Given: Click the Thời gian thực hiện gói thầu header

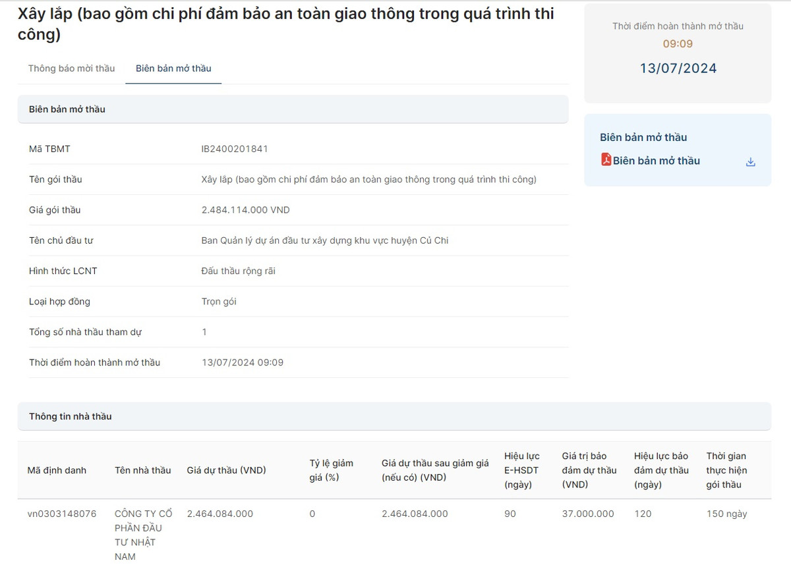Looking at the screenshot, I should click(726, 470).
